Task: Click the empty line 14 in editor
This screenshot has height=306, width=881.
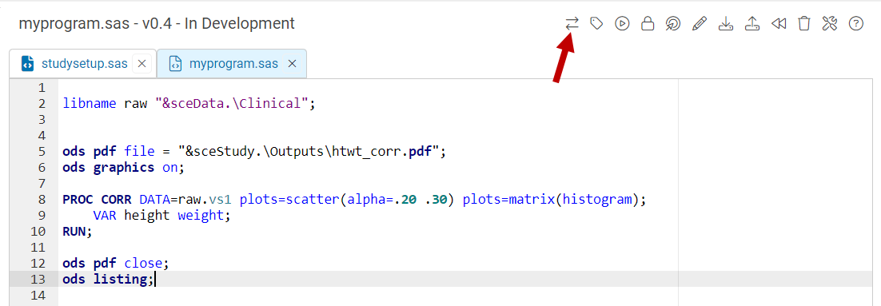Action: (368, 295)
